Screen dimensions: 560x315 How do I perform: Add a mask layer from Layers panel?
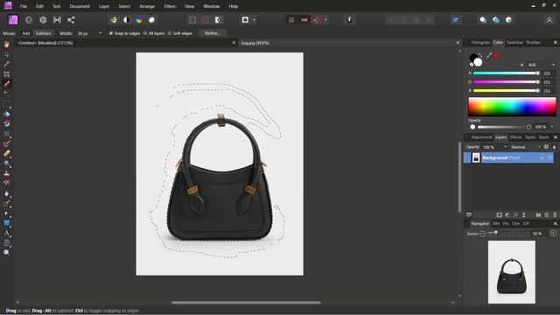[x=500, y=214]
